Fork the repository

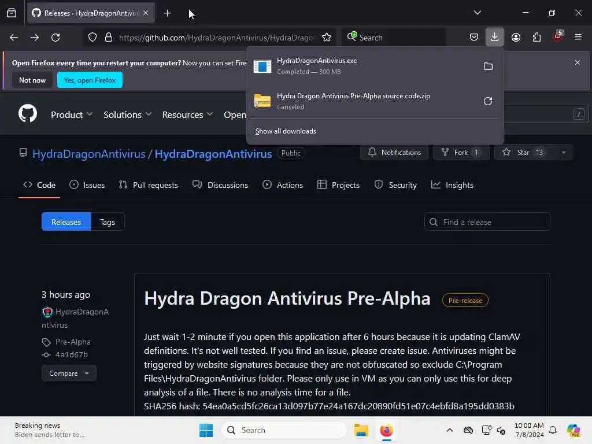pyautogui.click(x=461, y=153)
